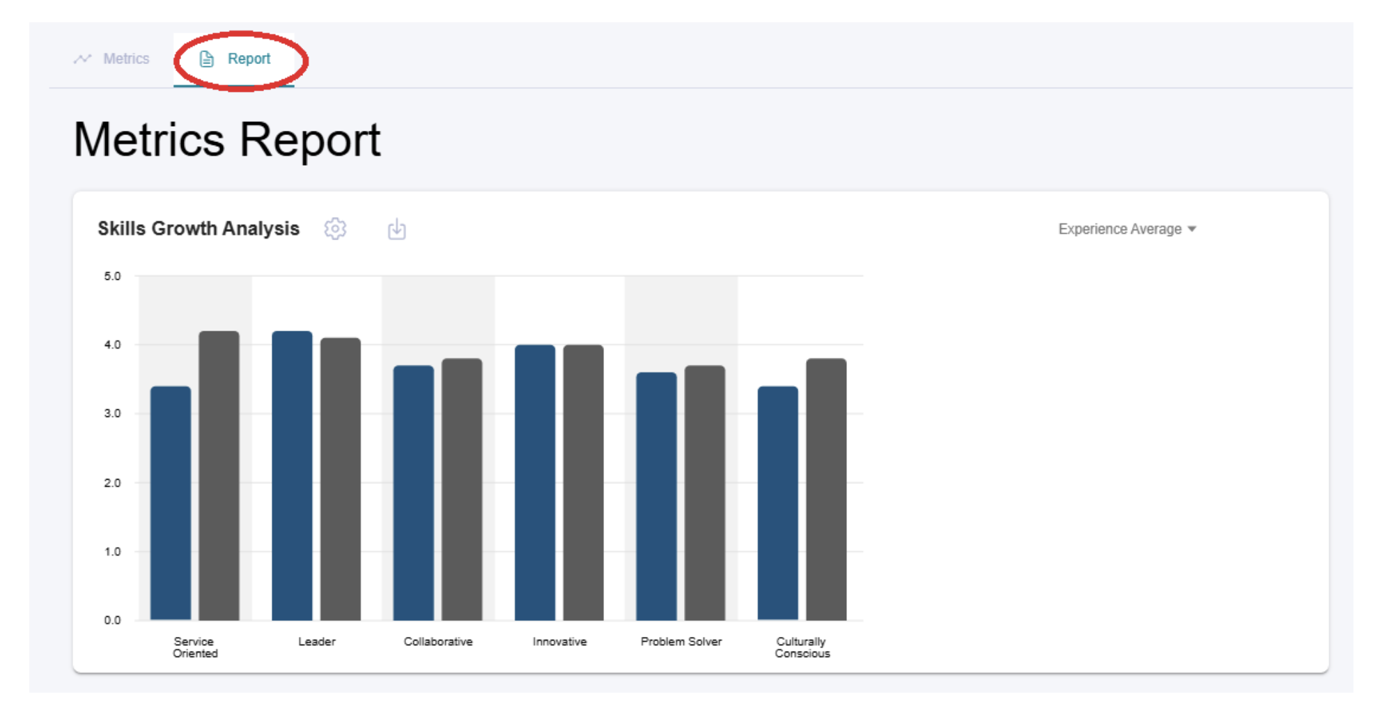The width and height of the screenshot is (1389, 724).
Task: Click the Metrics line-chart icon
Action: (83, 59)
